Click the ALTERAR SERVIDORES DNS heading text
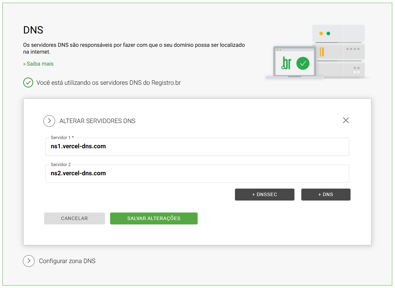Screen dimensions: 395x288 coord(97,121)
